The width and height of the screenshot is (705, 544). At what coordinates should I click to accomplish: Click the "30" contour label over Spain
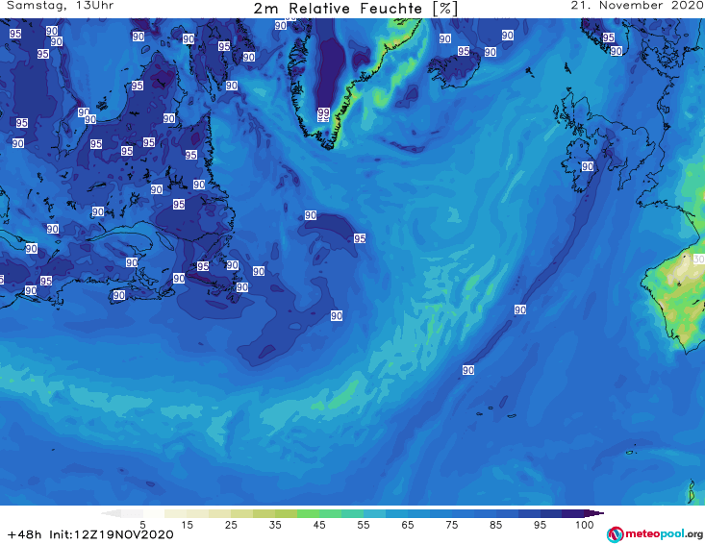pyautogui.click(x=698, y=260)
